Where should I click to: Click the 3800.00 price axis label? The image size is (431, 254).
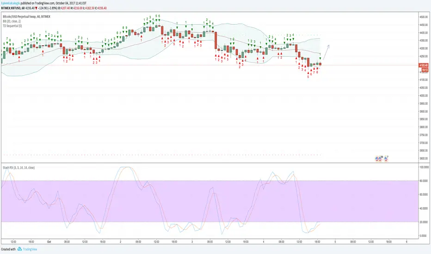point(424,127)
